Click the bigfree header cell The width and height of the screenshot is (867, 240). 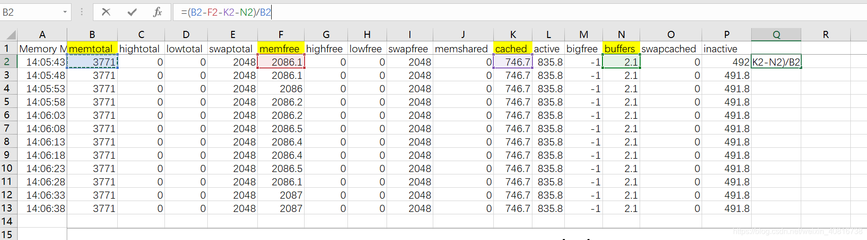click(x=584, y=48)
